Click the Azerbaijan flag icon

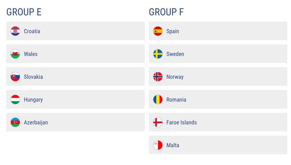point(15,122)
